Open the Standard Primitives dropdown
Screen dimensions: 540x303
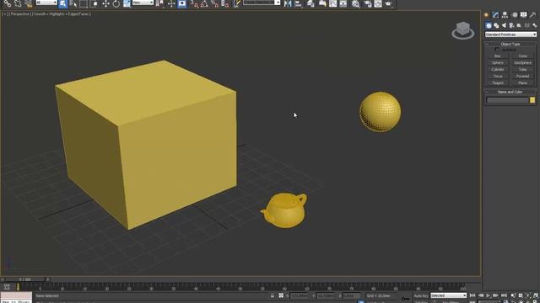coord(510,35)
